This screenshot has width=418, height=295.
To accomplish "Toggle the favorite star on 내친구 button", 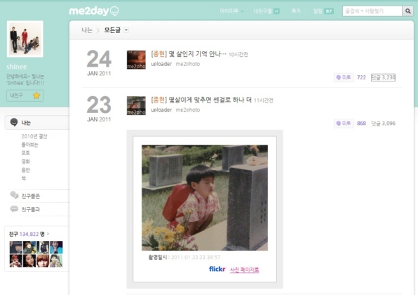I will [36, 96].
